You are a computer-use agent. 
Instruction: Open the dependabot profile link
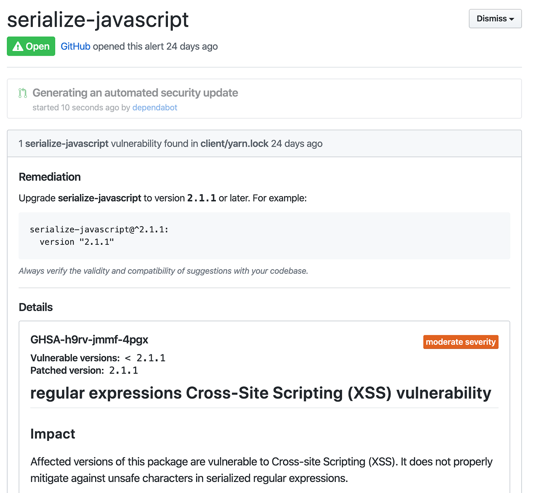click(155, 107)
